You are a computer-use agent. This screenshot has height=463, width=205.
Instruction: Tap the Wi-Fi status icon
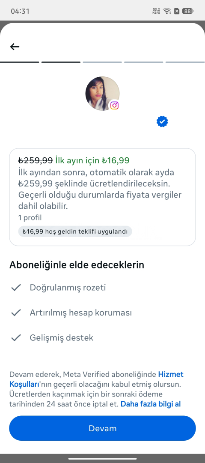(167, 11)
